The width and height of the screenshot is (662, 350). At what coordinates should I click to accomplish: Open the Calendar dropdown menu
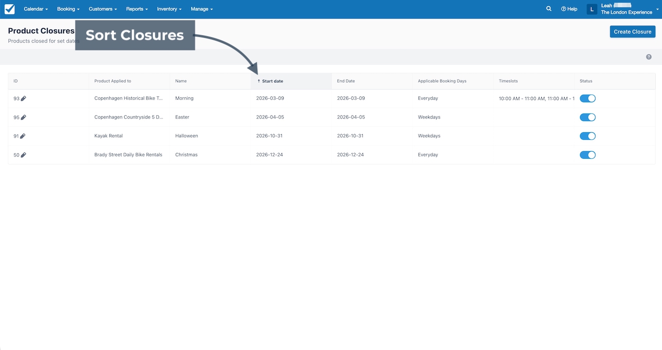[x=36, y=9]
